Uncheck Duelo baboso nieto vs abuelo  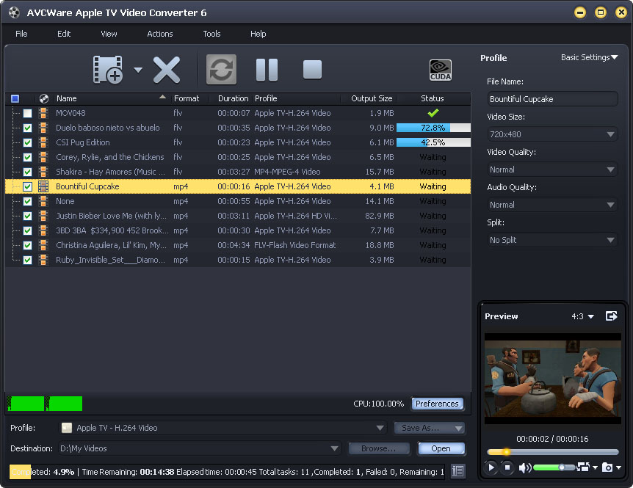pyautogui.click(x=27, y=128)
